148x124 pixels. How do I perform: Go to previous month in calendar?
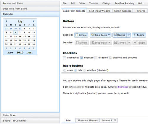click(x=6, y=21)
